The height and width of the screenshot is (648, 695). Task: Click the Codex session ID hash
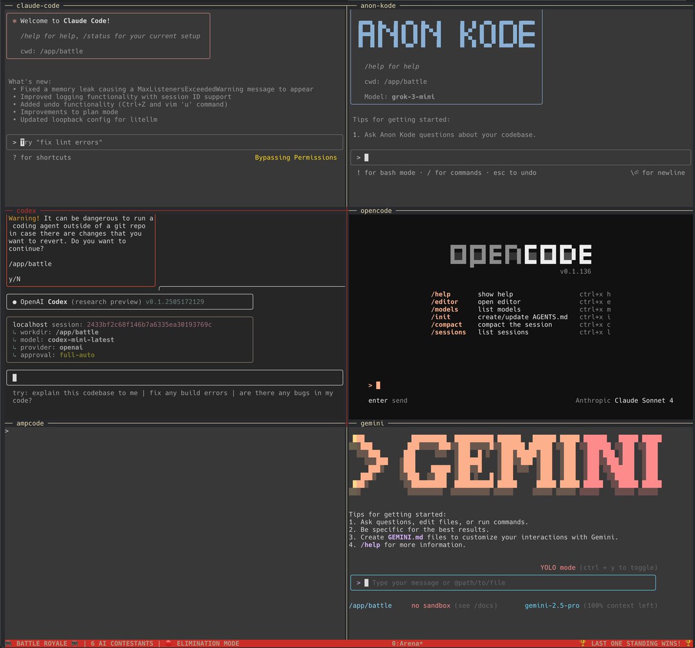point(149,325)
